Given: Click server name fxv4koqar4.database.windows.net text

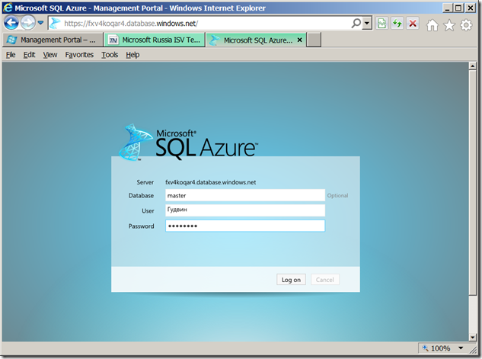Looking at the screenshot, I should point(211,182).
